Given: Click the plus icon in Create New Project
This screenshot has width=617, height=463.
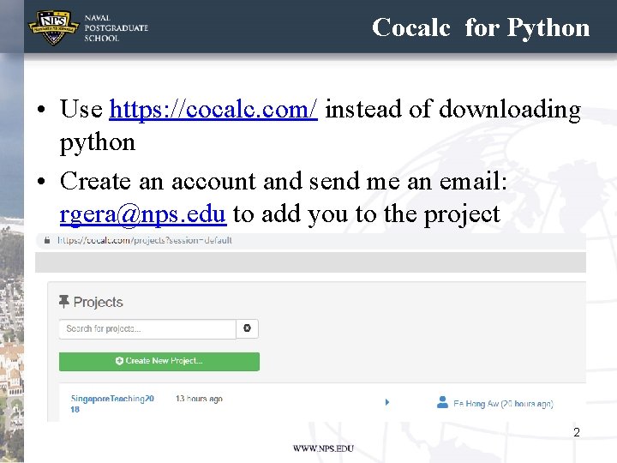Looking at the screenshot, I should coord(119,361).
